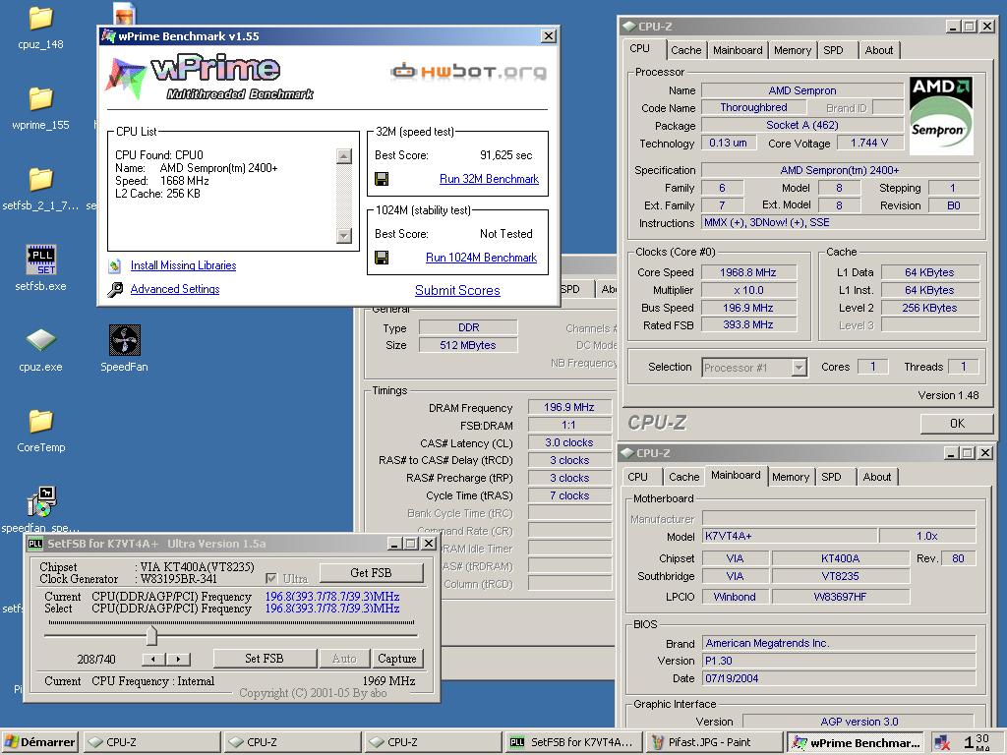Image resolution: width=1007 pixels, height=755 pixels.
Task: Open the setfsb_2_1_7 folder icon
Action: pos(40,180)
